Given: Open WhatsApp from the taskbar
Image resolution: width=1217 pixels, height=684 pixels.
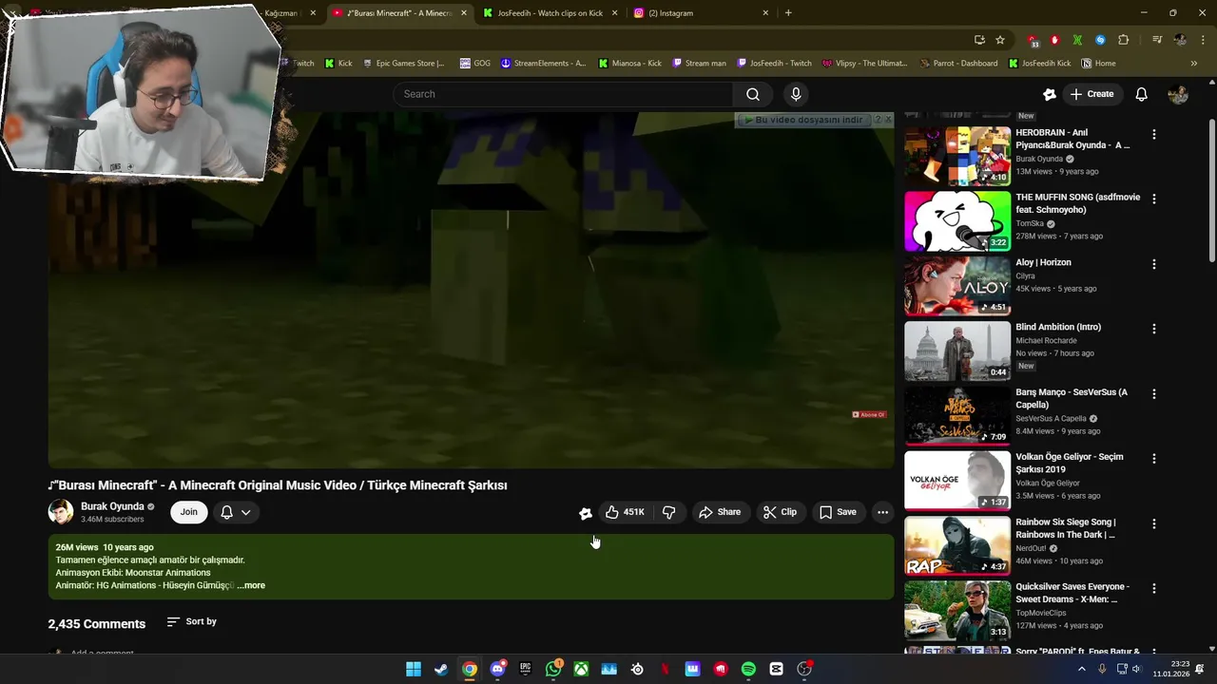Looking at the screenshot, I should point(553,669).
